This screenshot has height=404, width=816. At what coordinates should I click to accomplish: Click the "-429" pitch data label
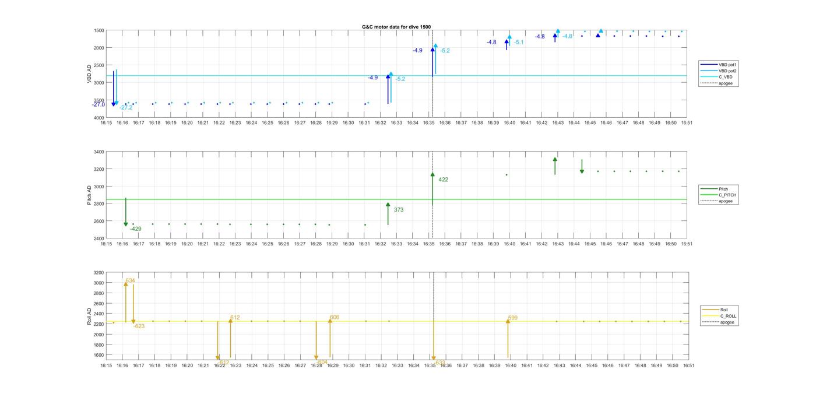136,229
